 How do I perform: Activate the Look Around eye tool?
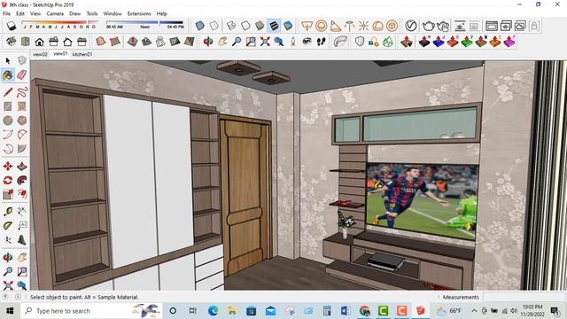307,42
